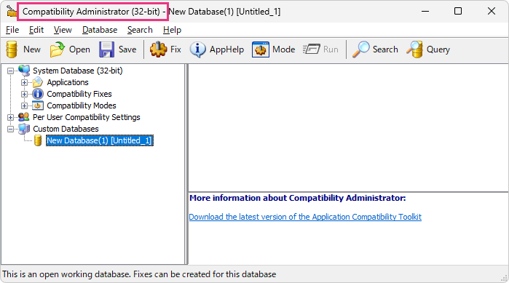This screenshot has height=283, width=509.
Task: Click the Custom Databases icon in tree
Action: pos(24,129)
